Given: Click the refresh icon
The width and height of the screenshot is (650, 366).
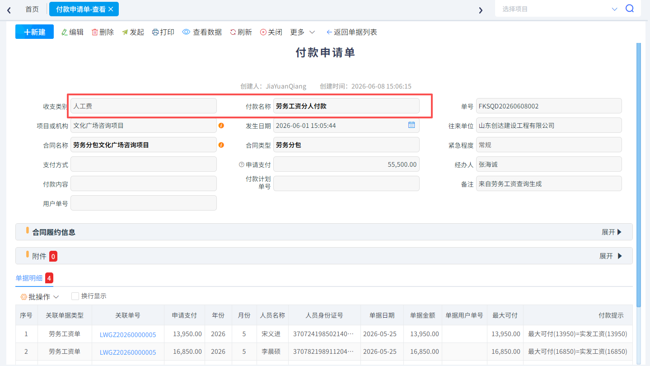Looking at the screenshot, I should tap(233, 32).
